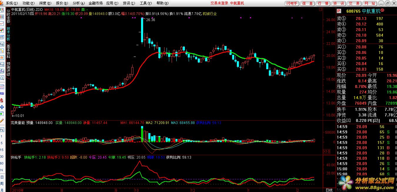Open the 深度(E) menu
This screenshot has width=397, height=192.
click(x=45, y=3)
